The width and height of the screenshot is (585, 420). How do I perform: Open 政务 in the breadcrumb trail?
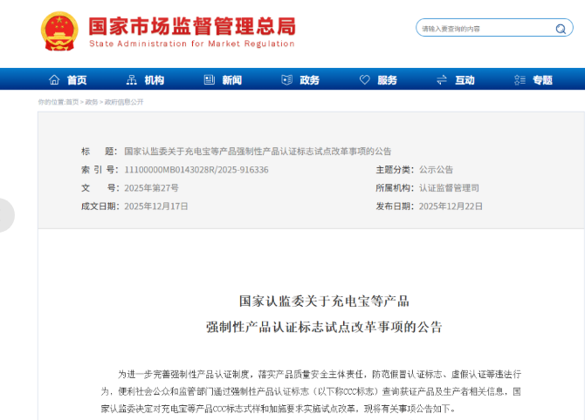pos(92,102)
